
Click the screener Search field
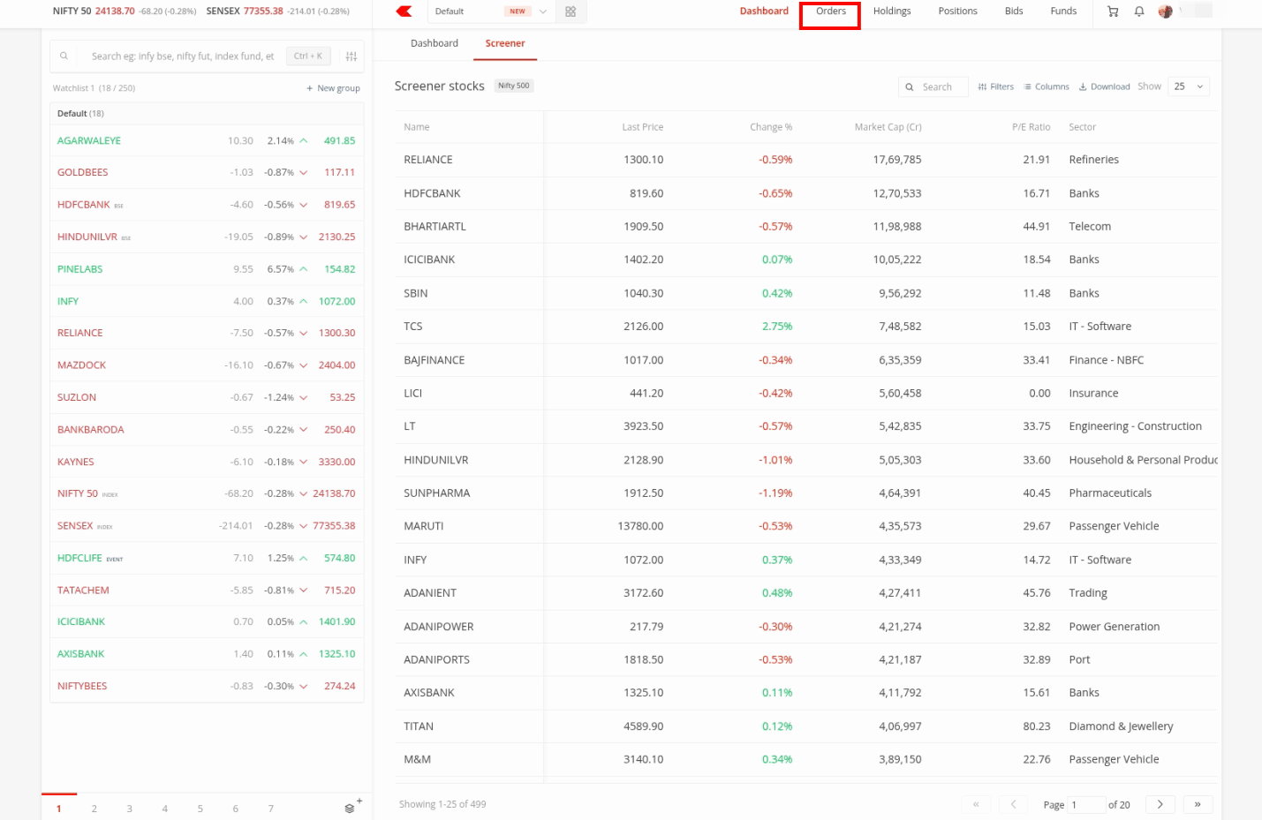[x=933, y=87]
